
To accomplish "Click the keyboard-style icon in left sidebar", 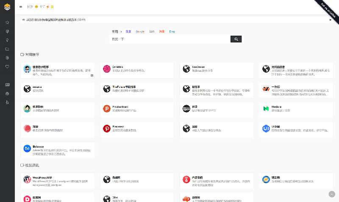I will tap(7, 84).
